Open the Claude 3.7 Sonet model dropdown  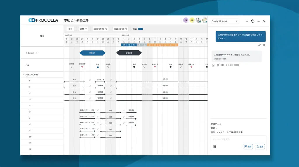pos(225,21)
